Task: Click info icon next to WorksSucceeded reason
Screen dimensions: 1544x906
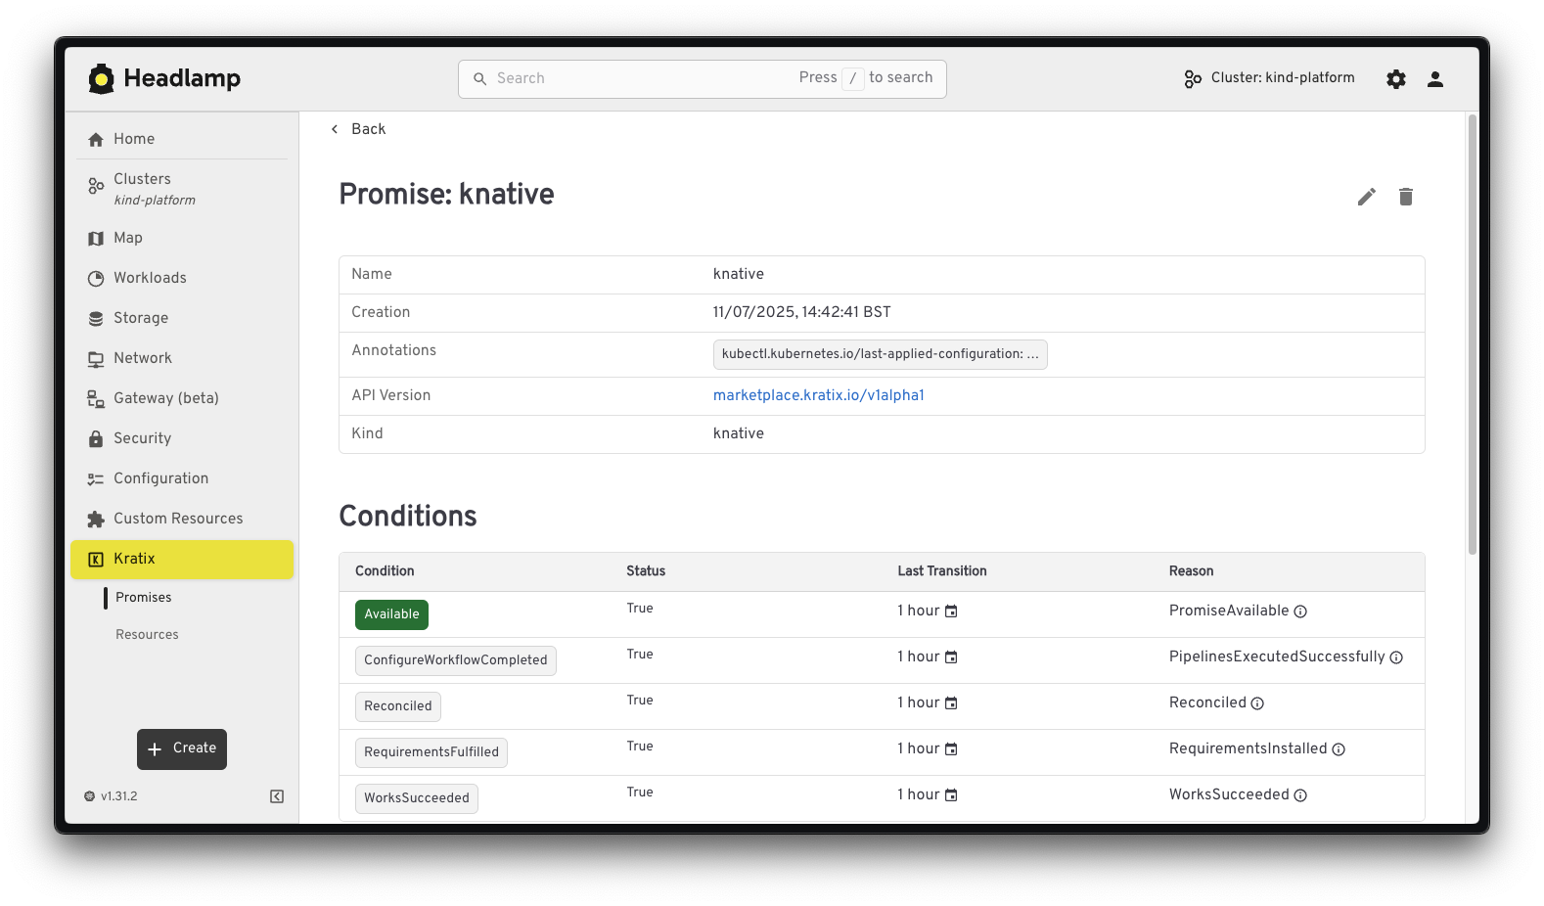Action: point(1300,795)
